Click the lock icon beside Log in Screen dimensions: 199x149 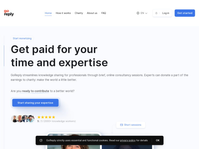(156, 13)
